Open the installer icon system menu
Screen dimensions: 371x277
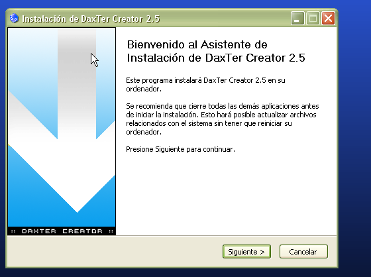coord(14,19)
